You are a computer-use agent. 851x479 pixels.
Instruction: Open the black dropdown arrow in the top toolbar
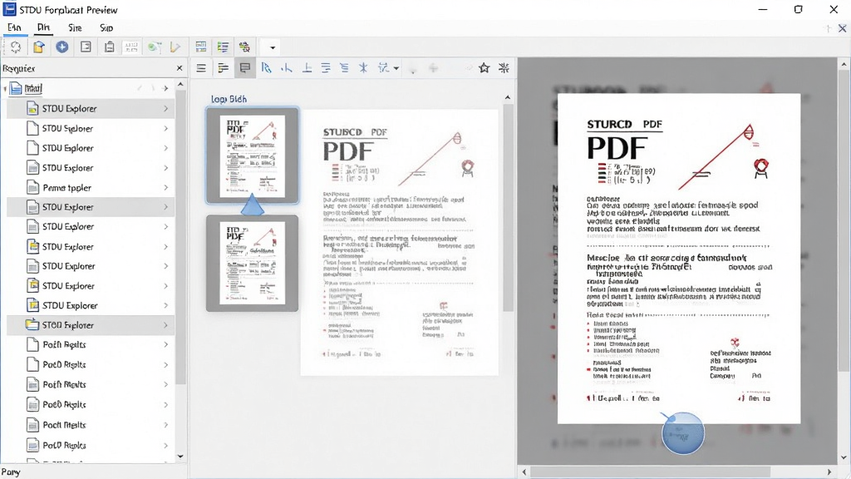273,47
